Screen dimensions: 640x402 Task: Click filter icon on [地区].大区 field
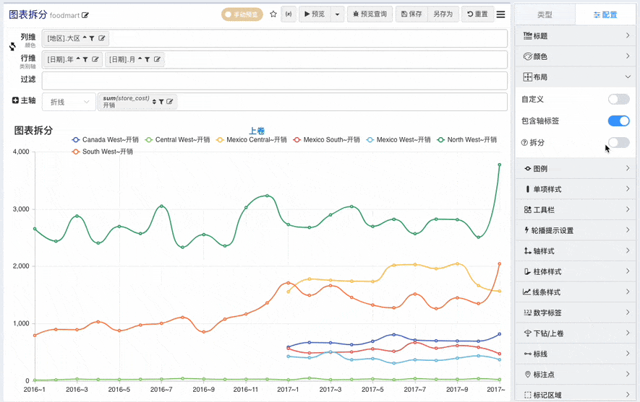click(92, 39)
